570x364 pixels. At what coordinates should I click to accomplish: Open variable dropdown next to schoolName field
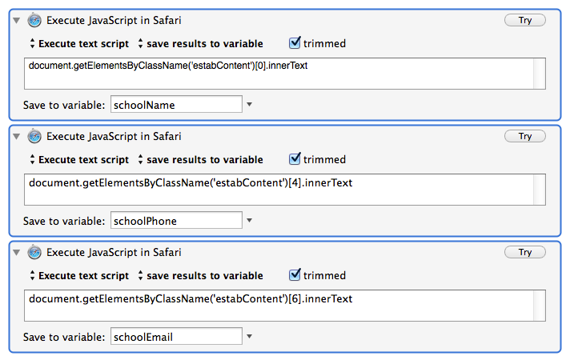(x=250, y=105)
